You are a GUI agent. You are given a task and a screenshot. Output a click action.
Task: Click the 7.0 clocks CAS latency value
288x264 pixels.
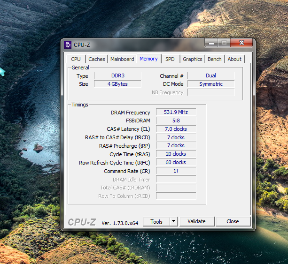tap(176, 129)
